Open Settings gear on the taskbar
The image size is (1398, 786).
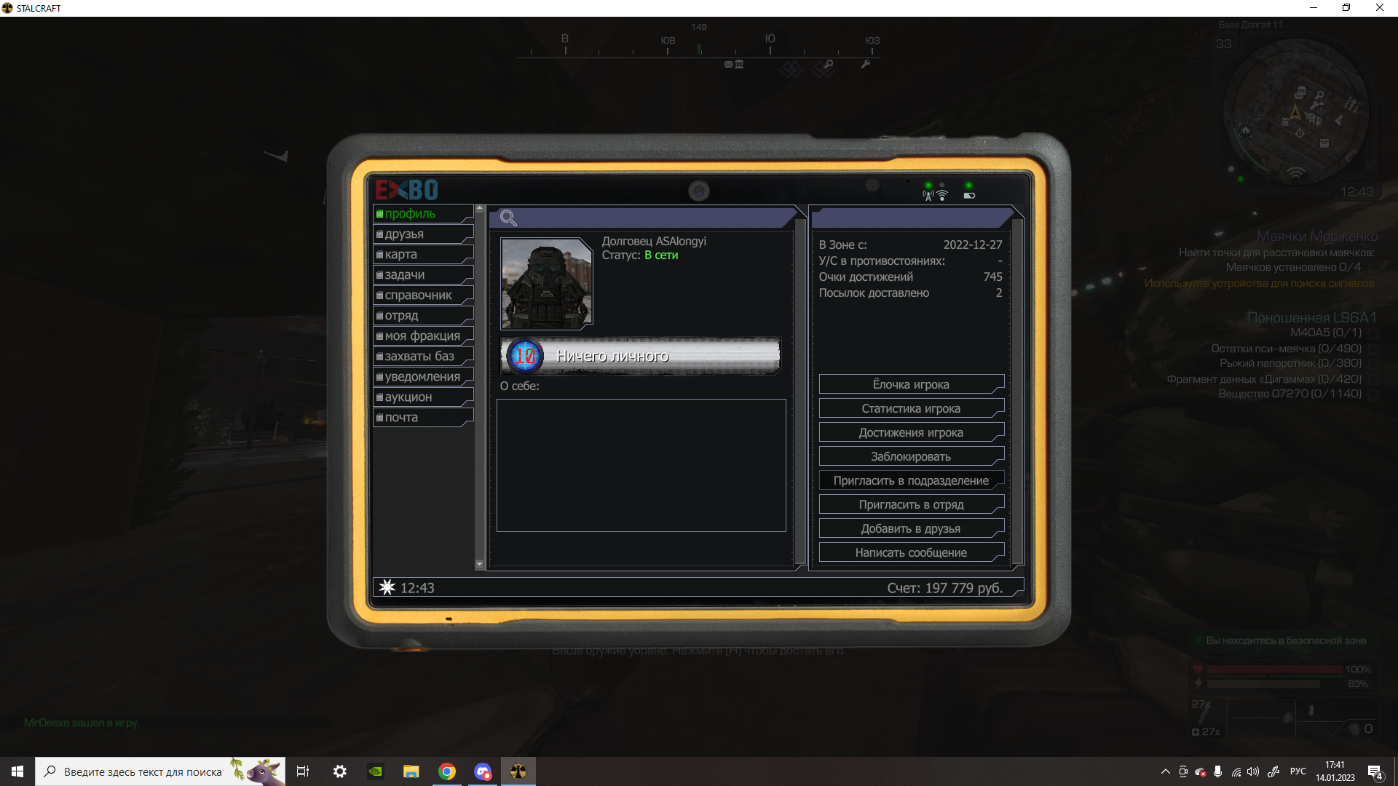tap(339, 771)
